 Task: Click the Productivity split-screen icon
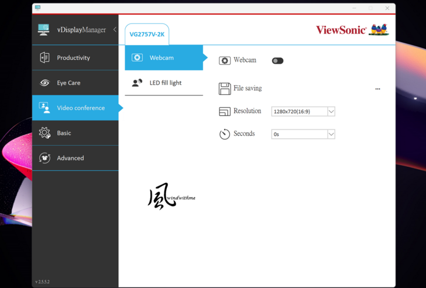point(44,57)
